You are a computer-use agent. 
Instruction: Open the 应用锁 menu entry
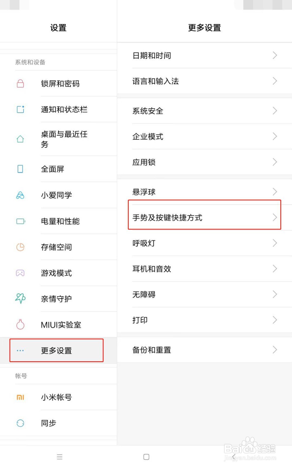(204, 162)
